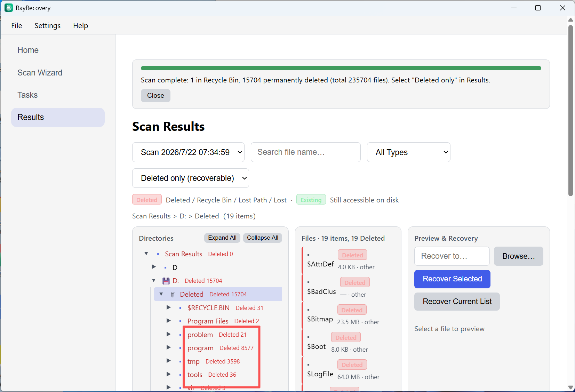The height and width of the screenshot is (392, 575).
Task: Select the $AttrDef file entry
Action: 348,260
